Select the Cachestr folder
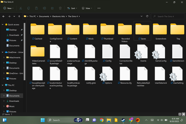186x124 pixels. (38, 32)
